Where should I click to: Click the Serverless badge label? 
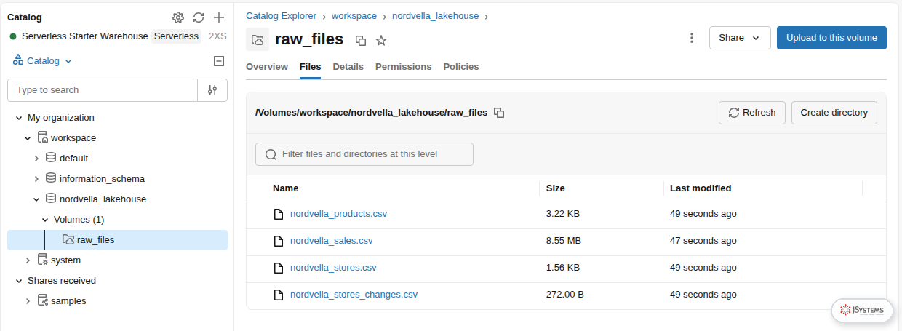tap(176, 36)
